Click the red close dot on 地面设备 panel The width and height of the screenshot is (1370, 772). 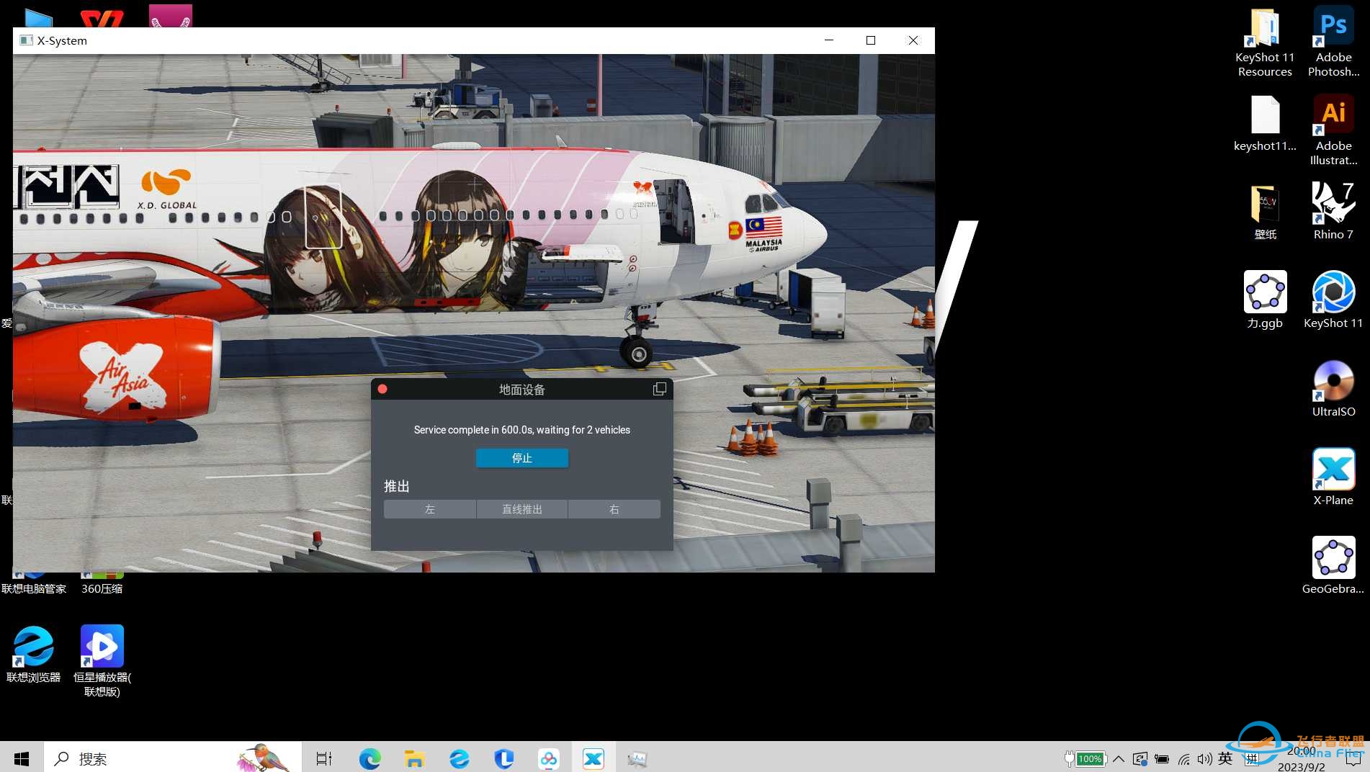click(x=382, y=389)
